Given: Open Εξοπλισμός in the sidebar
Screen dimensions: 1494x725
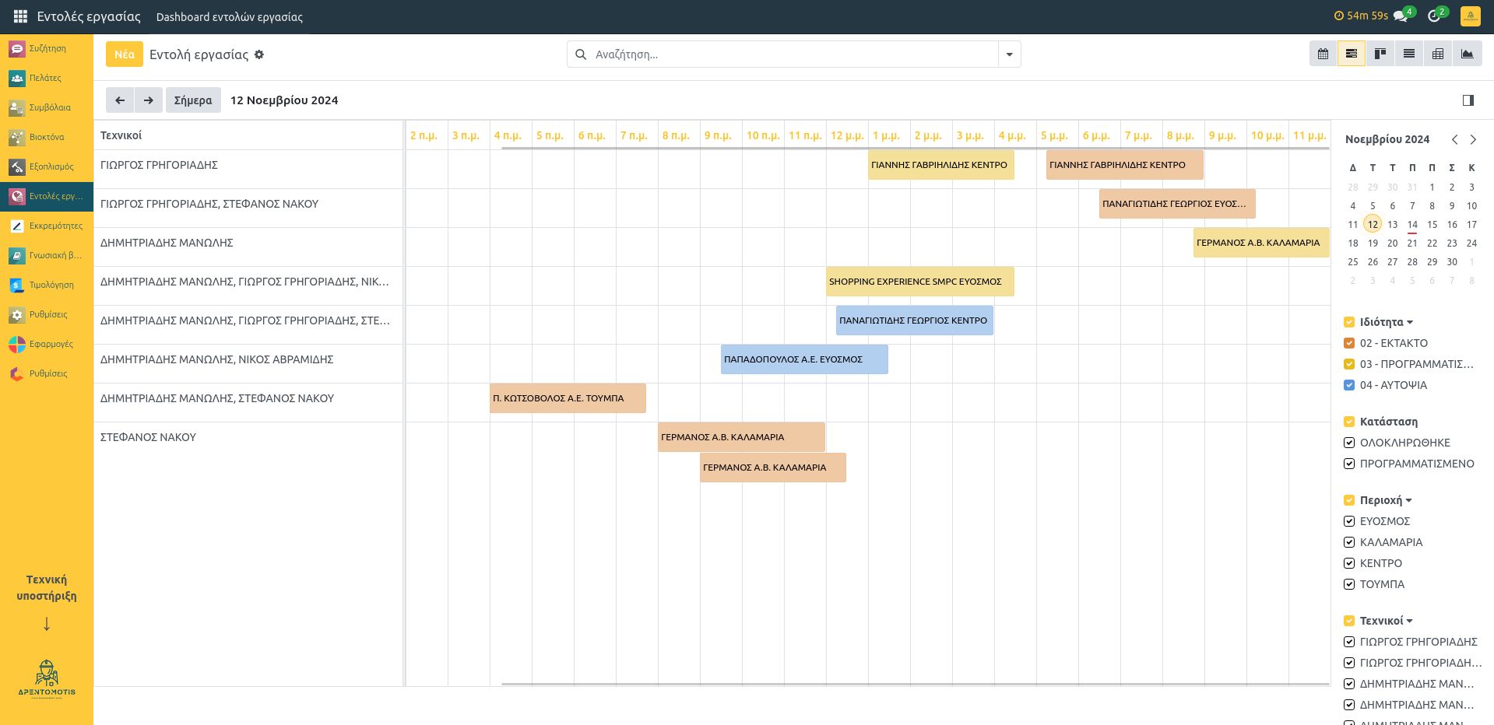Looking at the screenshot, I should click(x=47, y=166).
